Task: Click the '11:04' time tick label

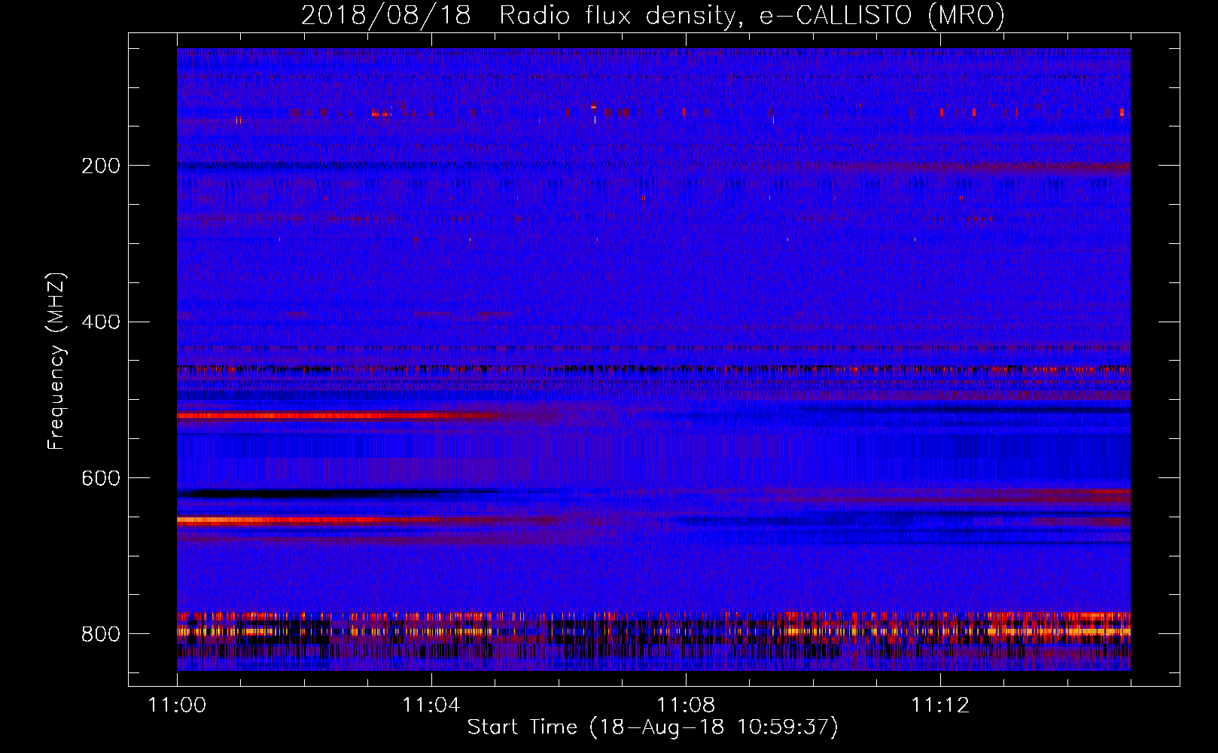Action: (431, 706)
